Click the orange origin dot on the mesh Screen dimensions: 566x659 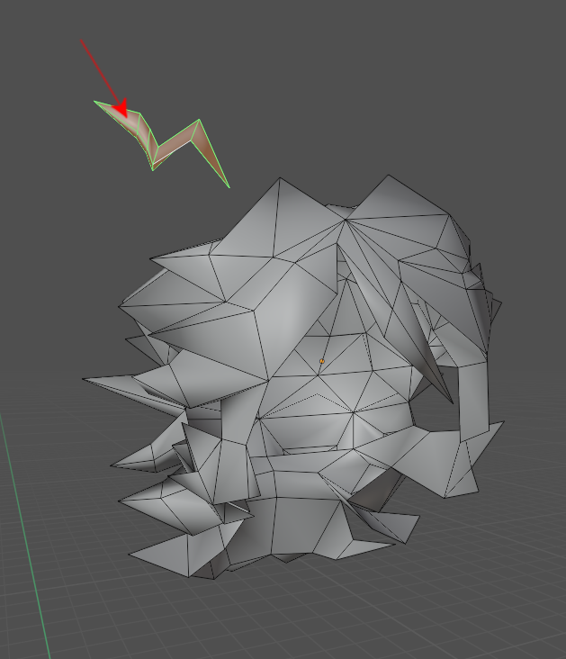click(322, 361)
